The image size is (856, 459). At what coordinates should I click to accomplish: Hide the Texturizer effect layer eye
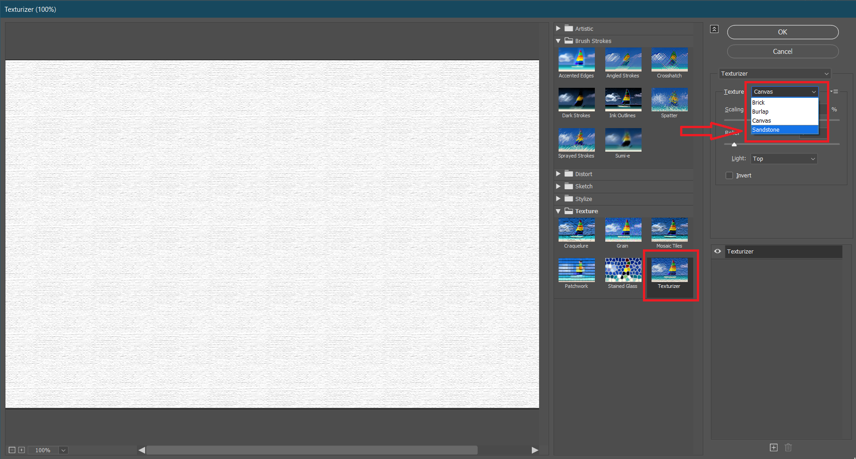click(x=718, y=251)
